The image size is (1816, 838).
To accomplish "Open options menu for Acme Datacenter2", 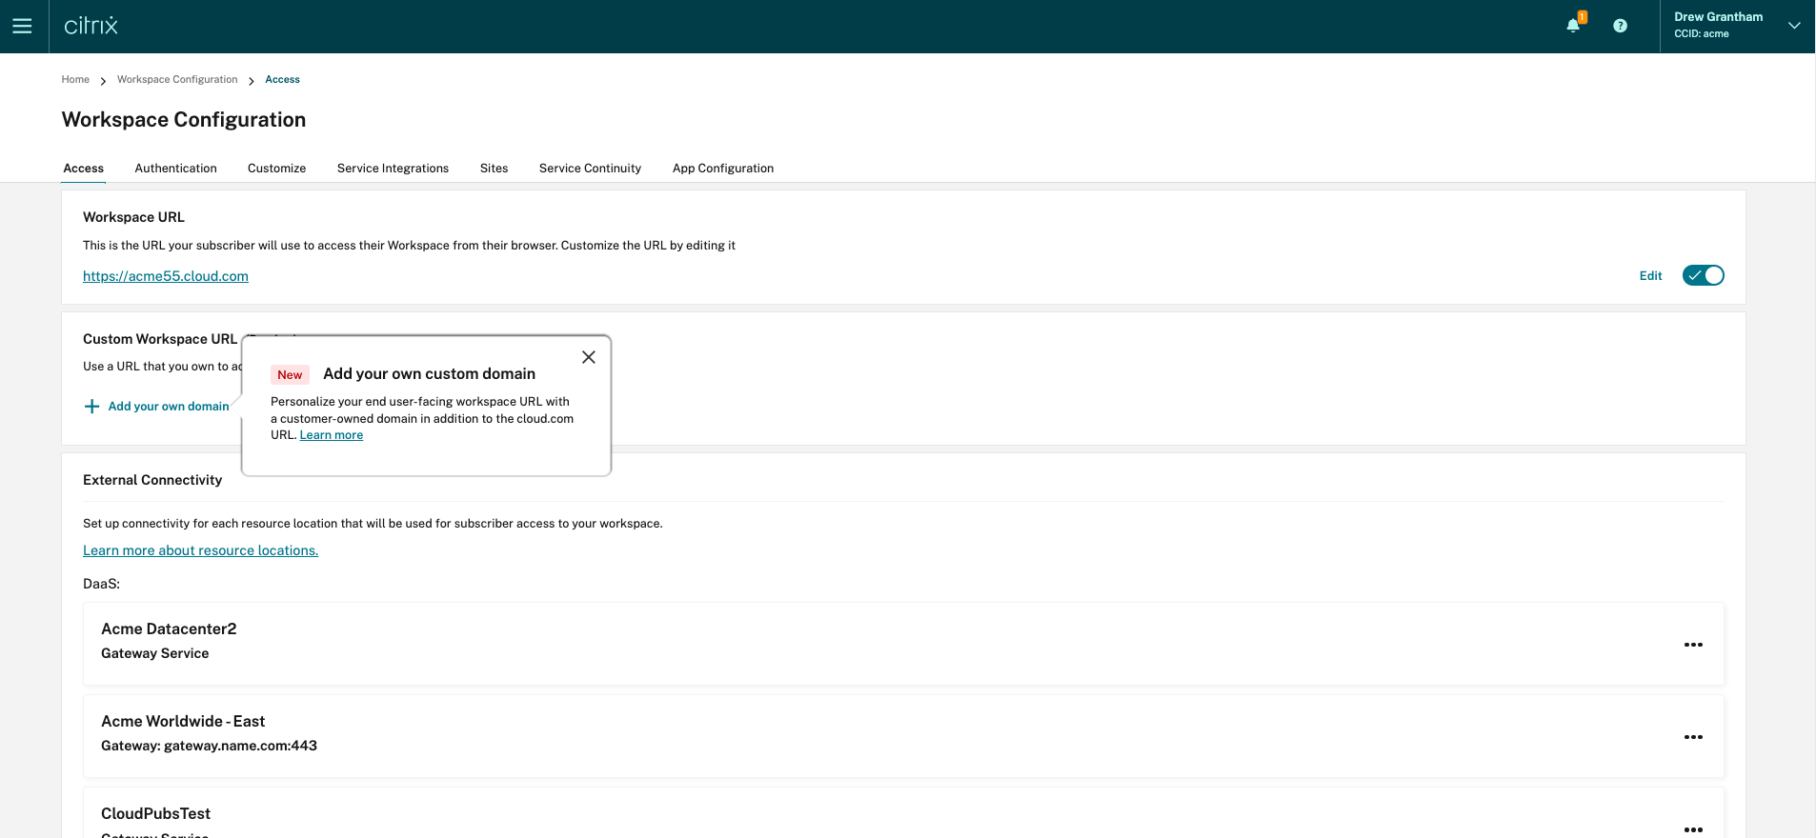I will pyautogui.click(x=1692, y=645).
